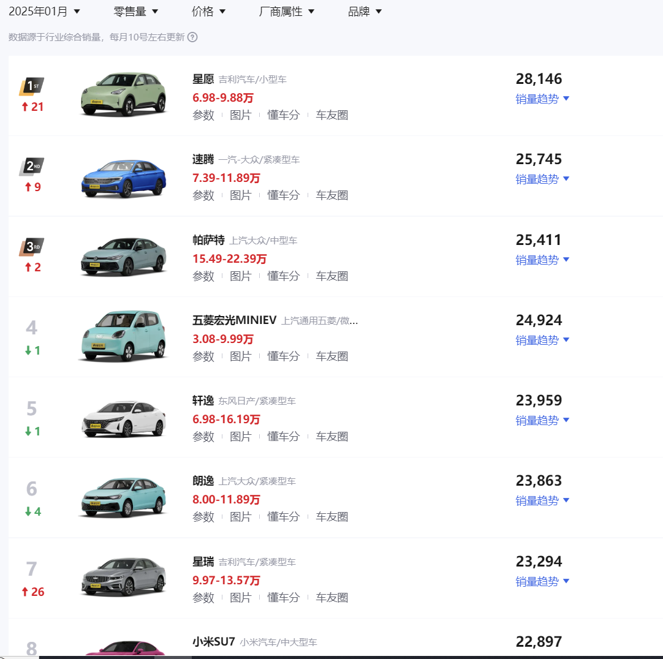Click the bronze 3RD rank badge
Viewport: 663px width, 659px height.
click(x=32, y=248)
